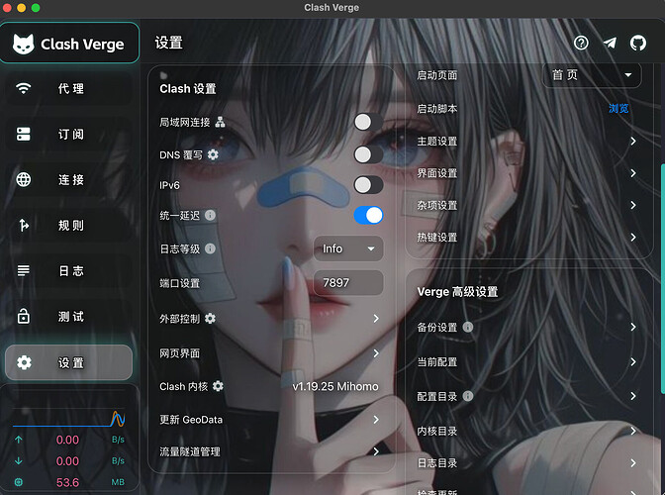
Task: Expand 外部控制 chevron
Action: tap(376, 318)
